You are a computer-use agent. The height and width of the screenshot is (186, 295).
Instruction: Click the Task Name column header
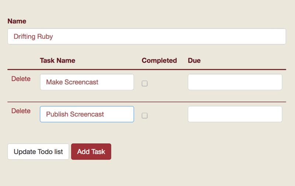[x=58, y=60]
